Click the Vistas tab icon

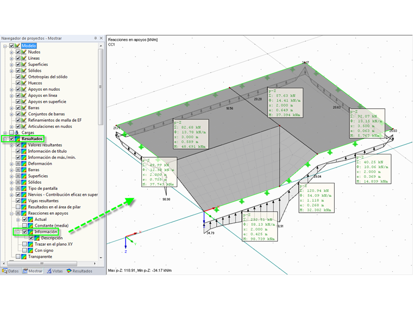tap(49, 271)
